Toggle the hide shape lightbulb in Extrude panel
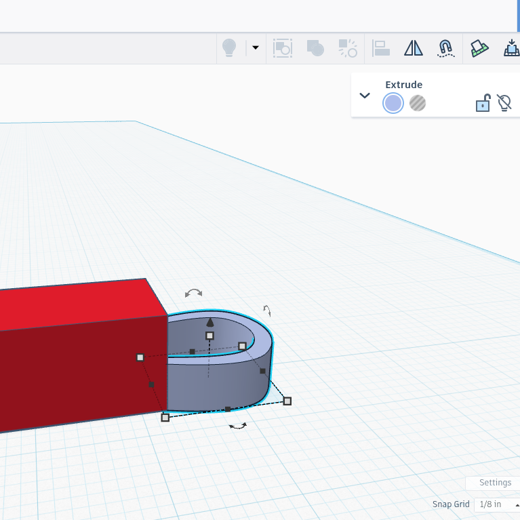Viewport: 520px width, 520px height. tap(504, 103)
